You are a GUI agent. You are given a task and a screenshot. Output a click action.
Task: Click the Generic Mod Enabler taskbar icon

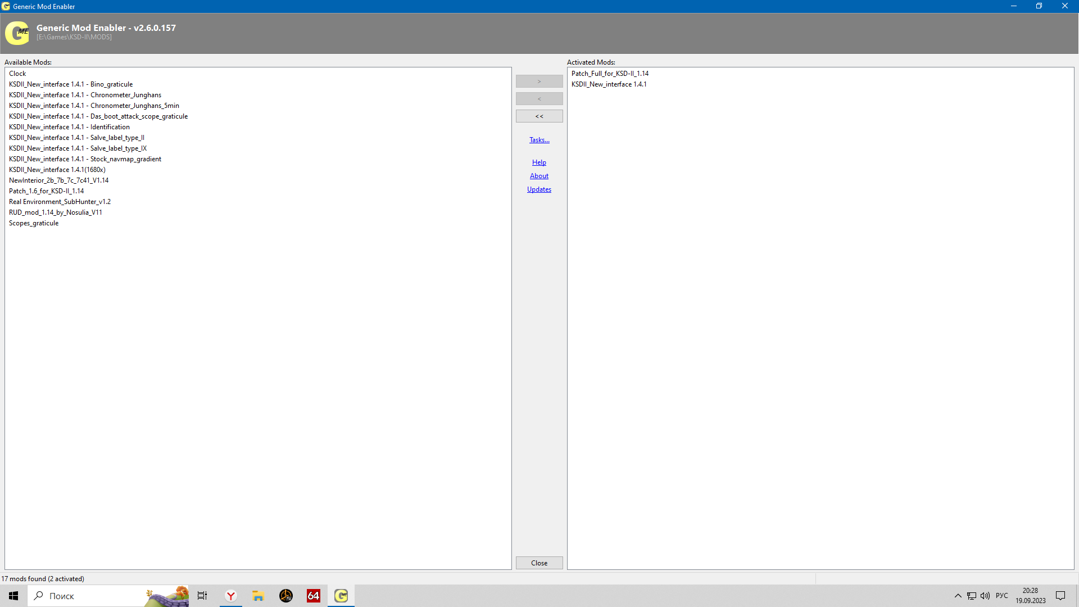(341, 596)
